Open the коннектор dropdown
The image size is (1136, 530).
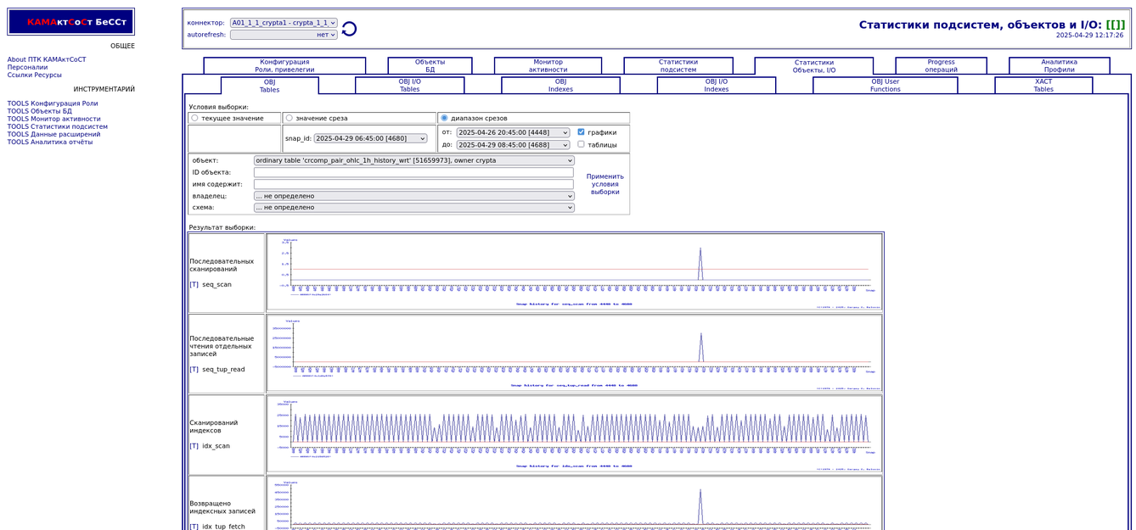(284, 23)
